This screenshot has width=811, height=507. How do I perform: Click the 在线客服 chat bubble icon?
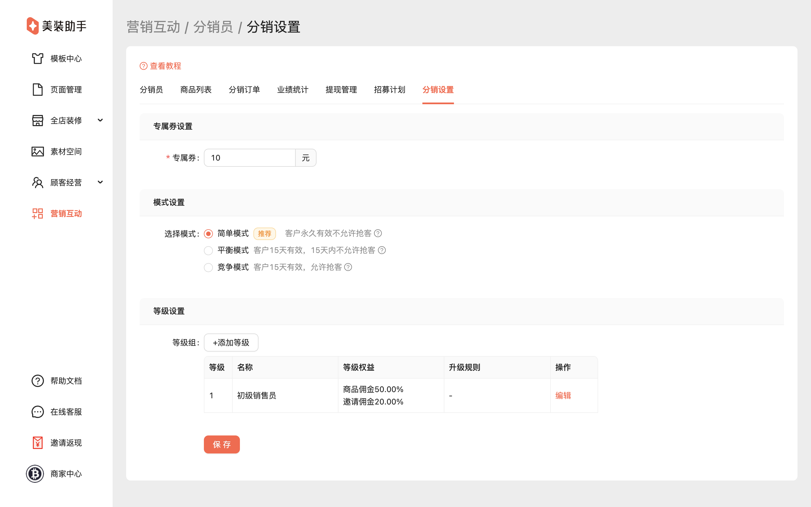[37, 412]
